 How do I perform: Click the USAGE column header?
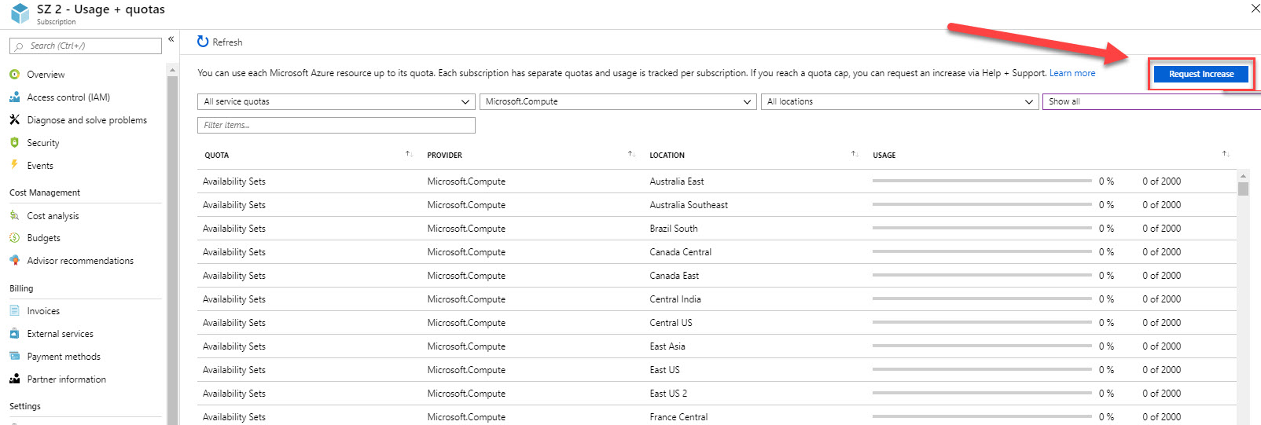[x=884, y=156]
